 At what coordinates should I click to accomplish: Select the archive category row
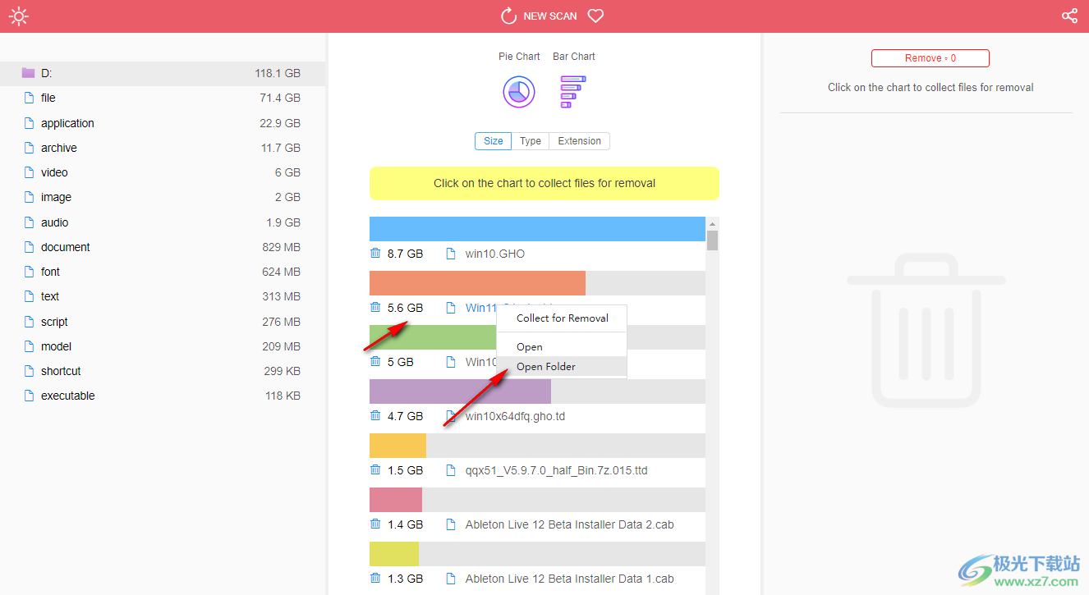coord(163,148)
